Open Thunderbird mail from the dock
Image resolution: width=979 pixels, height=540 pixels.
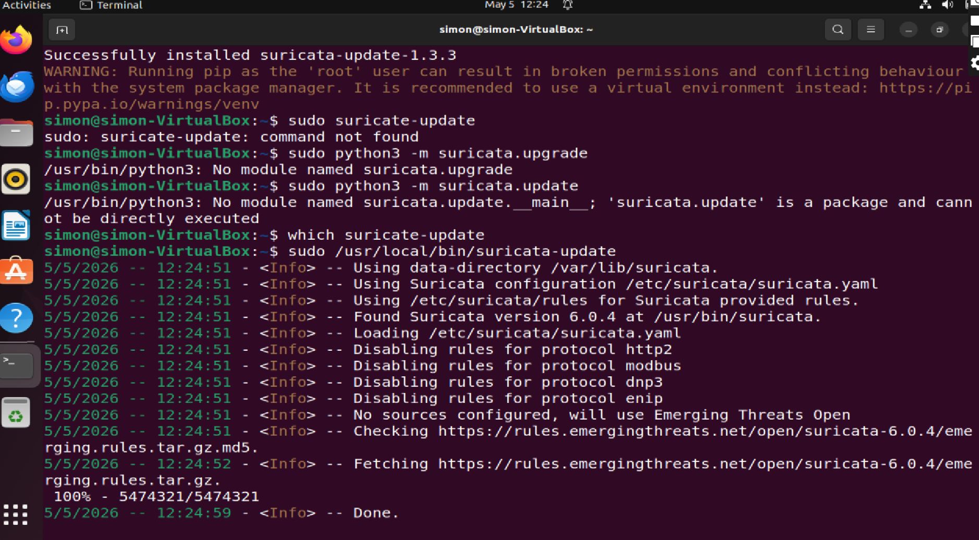pyautogui.click(x=16, y=87)
